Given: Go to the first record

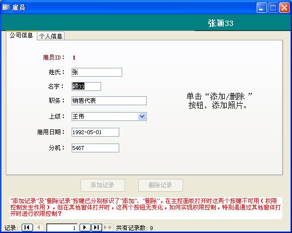Looking at the screenshot, I should click(x=27, y=228).
